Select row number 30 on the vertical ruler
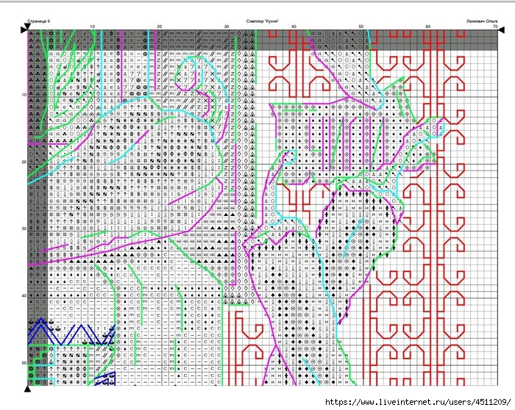 click(24, 229)
